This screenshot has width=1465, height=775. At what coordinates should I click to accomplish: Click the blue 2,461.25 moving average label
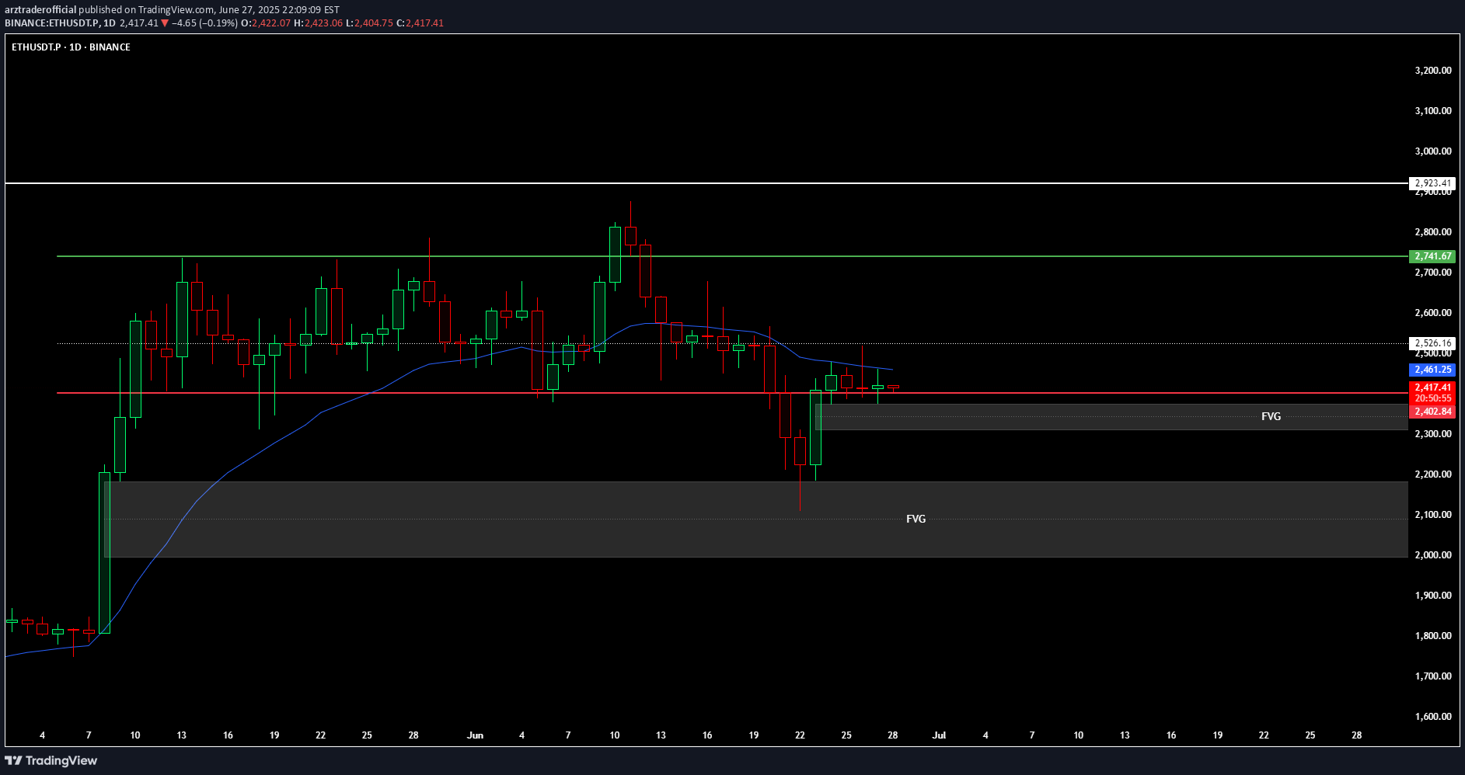click(x=1432, y=370)
